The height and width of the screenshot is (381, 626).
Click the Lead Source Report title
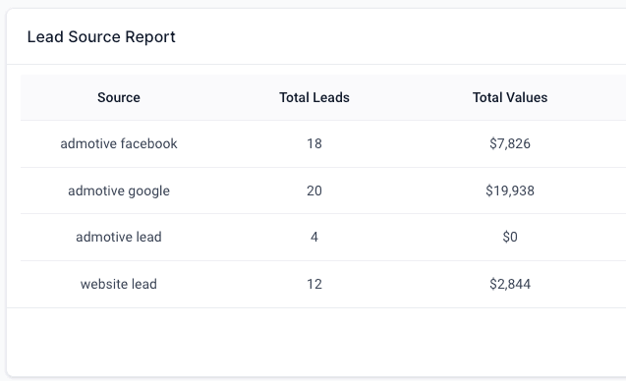pyautogui.click(x=101, y=36)
